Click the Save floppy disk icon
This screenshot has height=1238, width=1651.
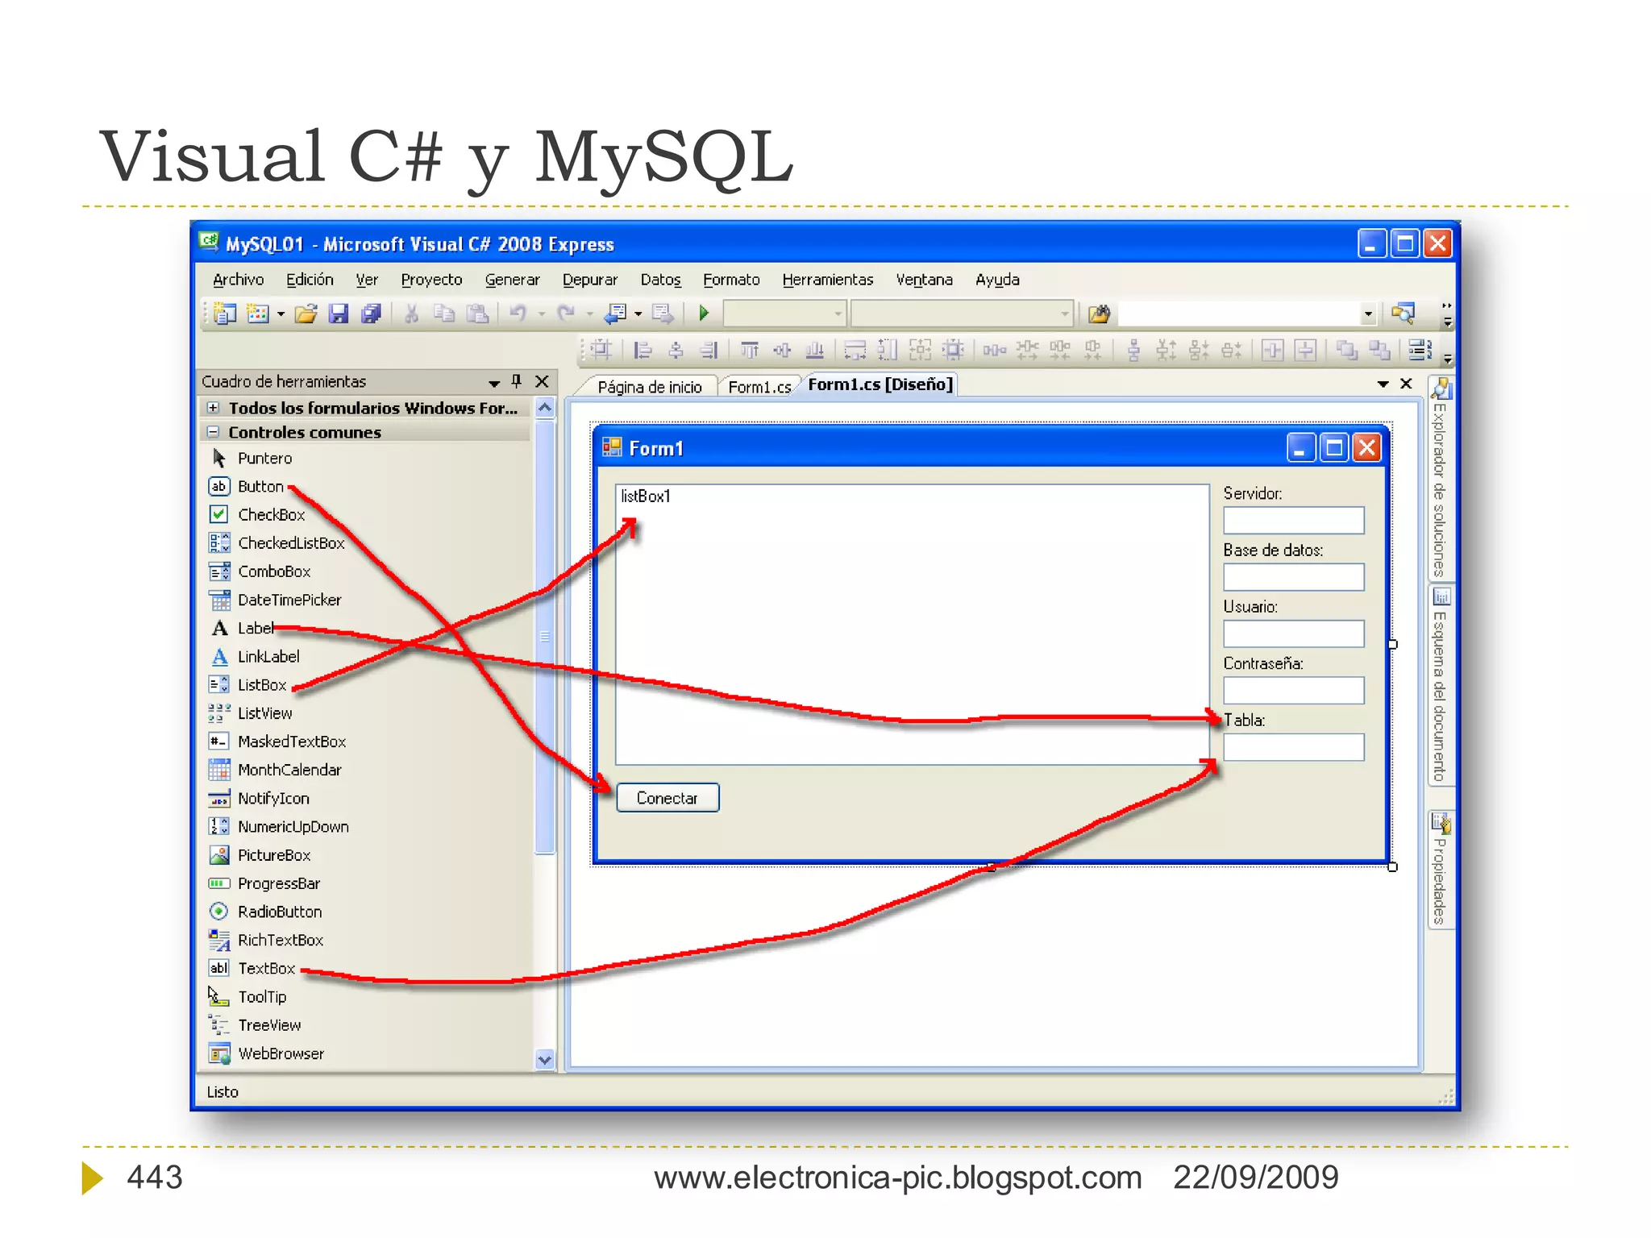point(339,314)
